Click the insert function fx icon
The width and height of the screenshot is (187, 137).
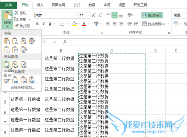pos(65,42)
